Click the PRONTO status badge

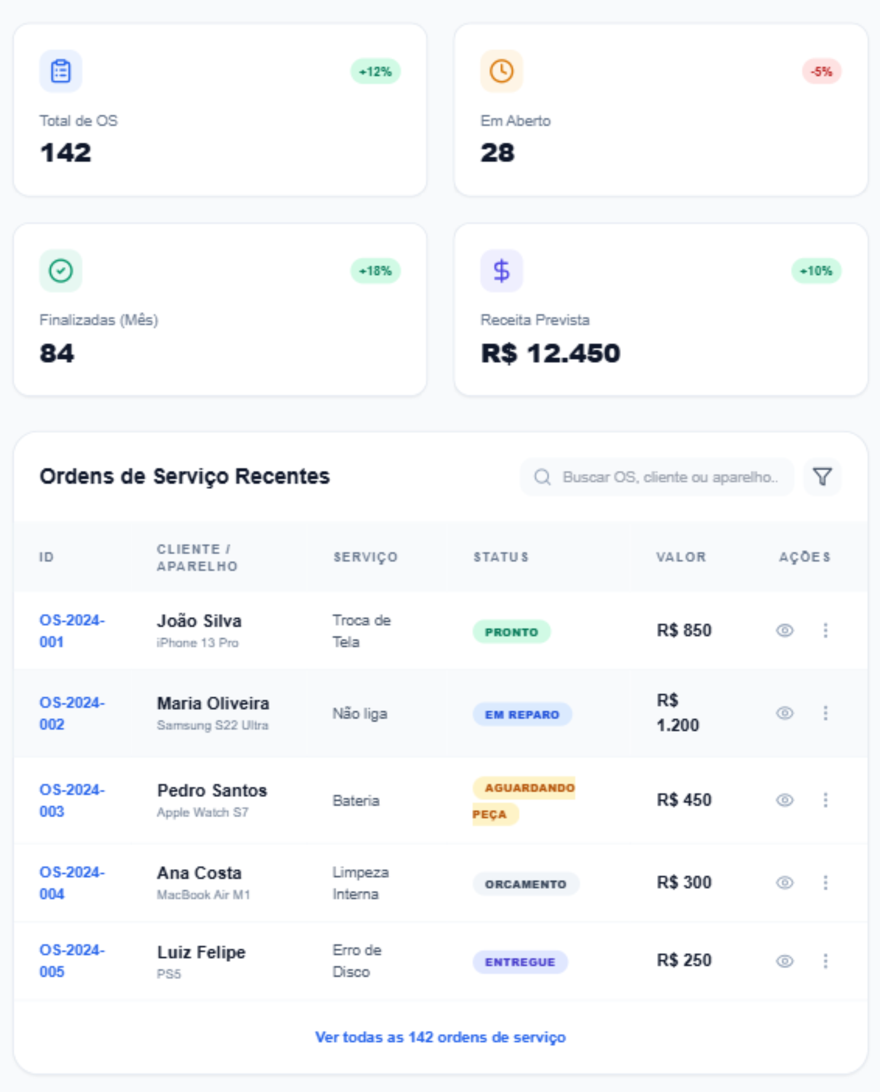tap(512, 632)
